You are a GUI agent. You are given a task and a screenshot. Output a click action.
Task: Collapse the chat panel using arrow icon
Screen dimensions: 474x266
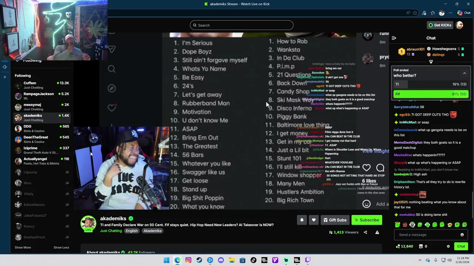(x=394, y=38)
